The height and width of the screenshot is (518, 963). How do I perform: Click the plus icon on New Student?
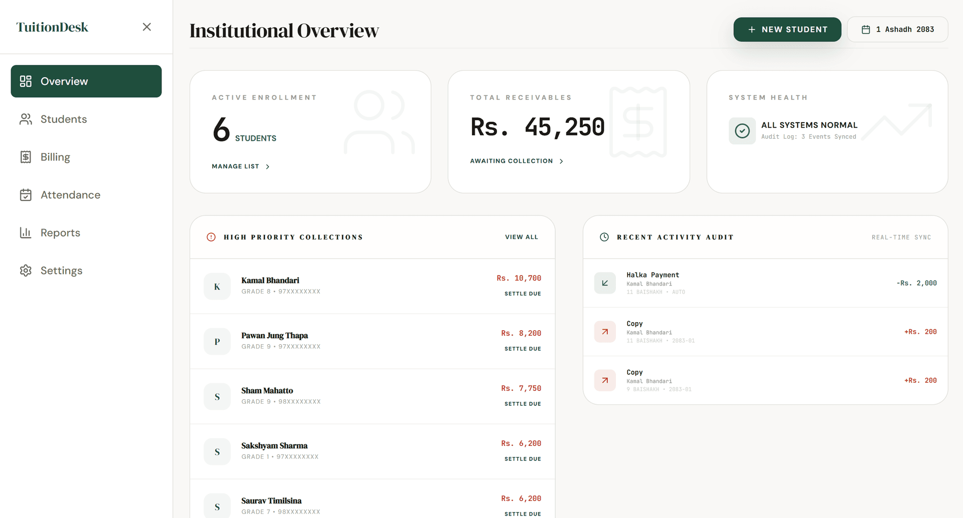[751, 30]
